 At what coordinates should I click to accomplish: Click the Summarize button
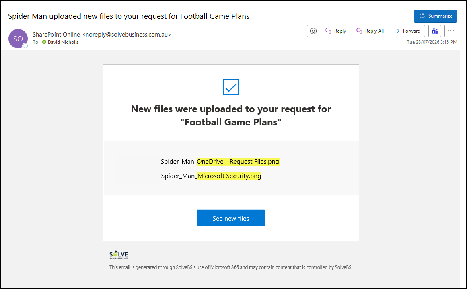pos(435,16)
